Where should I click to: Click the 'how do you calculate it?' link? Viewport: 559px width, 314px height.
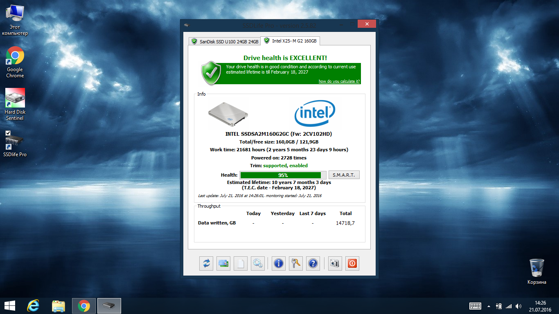[x=339, y=81]
